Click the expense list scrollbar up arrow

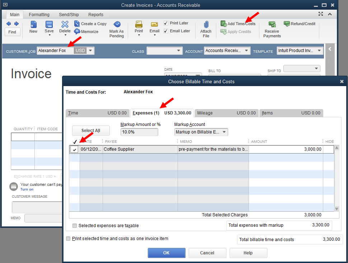[337, 148]
